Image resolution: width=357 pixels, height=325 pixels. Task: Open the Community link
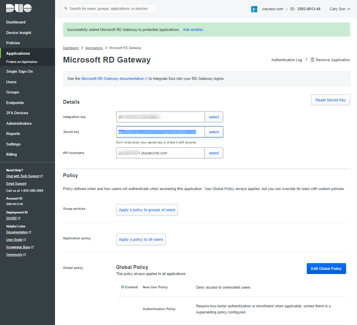point(14,255)
